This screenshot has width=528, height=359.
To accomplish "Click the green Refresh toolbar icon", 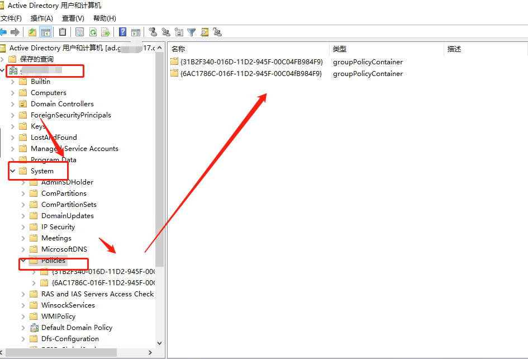I will point(93,32).
